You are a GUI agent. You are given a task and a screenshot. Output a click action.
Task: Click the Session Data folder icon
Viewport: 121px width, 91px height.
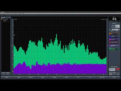(2, 19)
